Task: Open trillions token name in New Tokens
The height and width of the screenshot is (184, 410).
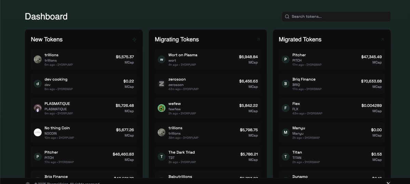Action: [52, 55]
